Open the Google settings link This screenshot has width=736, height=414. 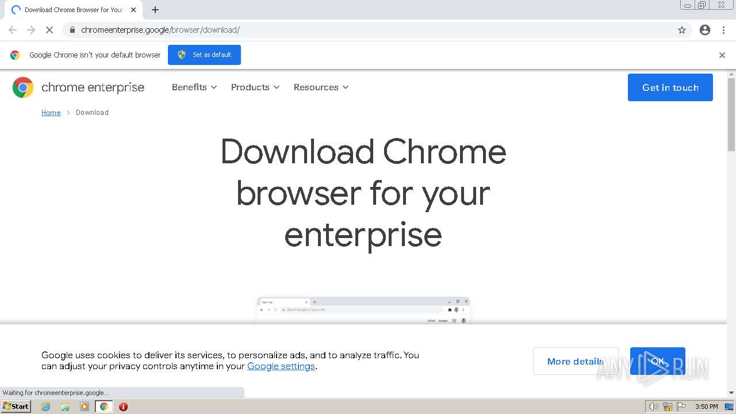(x=281, y=366)
